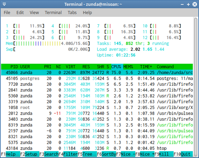
Task: Select the postgres process row 45105
Action: point(97,78)
